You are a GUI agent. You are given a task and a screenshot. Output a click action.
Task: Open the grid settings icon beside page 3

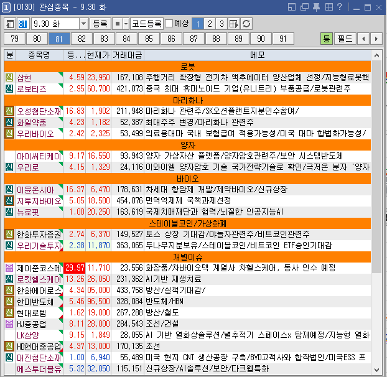click(x=234, y=24)
